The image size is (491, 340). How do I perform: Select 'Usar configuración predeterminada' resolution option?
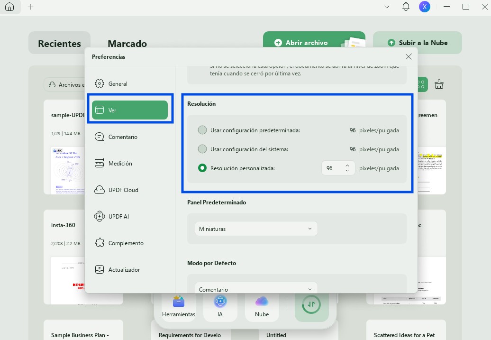[202, 130]
